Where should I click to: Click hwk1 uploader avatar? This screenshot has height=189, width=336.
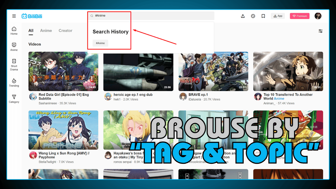point(108,97)
